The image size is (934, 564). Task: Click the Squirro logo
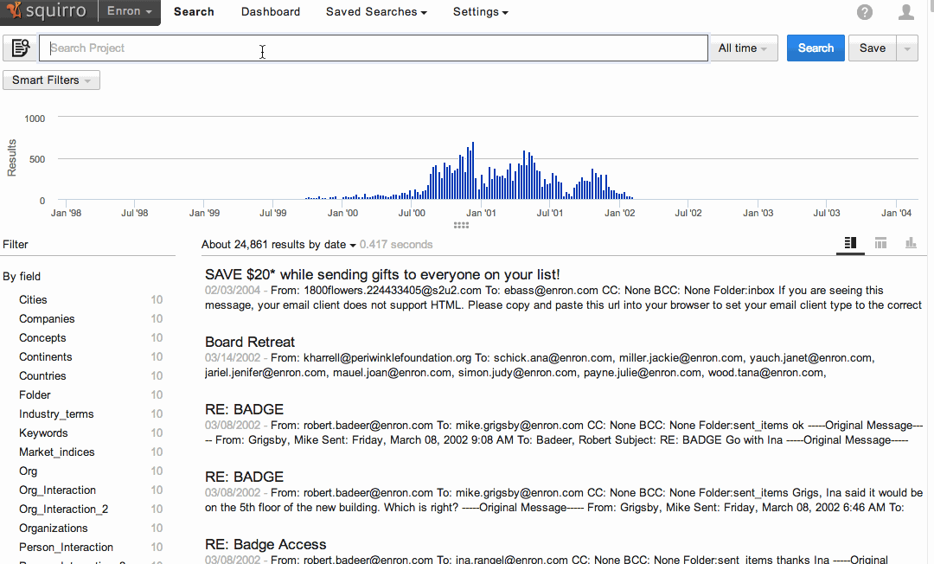[47, 11]
